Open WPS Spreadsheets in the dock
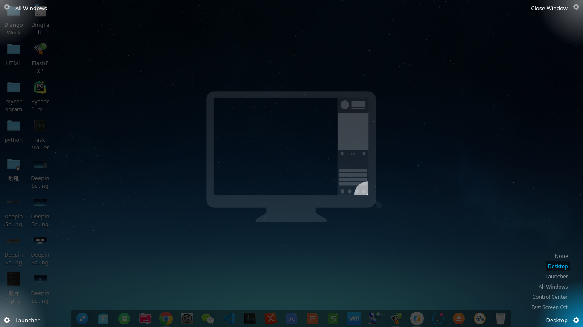Image resolution: width=583 pixels, height=327 pixels. tap(333, 318)
